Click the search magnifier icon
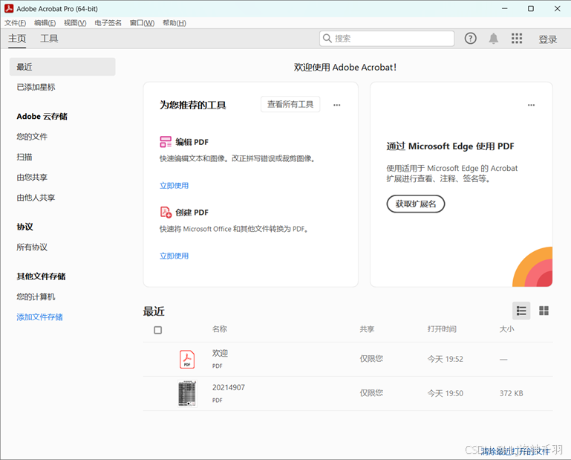This screenshot has height=460, width=571. [327, 39]
